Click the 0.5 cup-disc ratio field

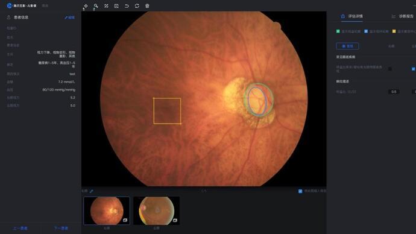(x=394, y=92)
